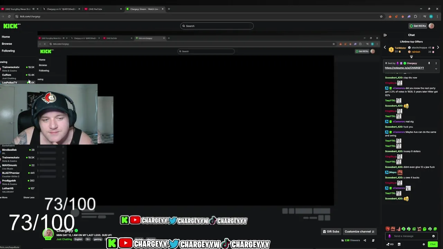Click the share stream icon

[364, 240]
